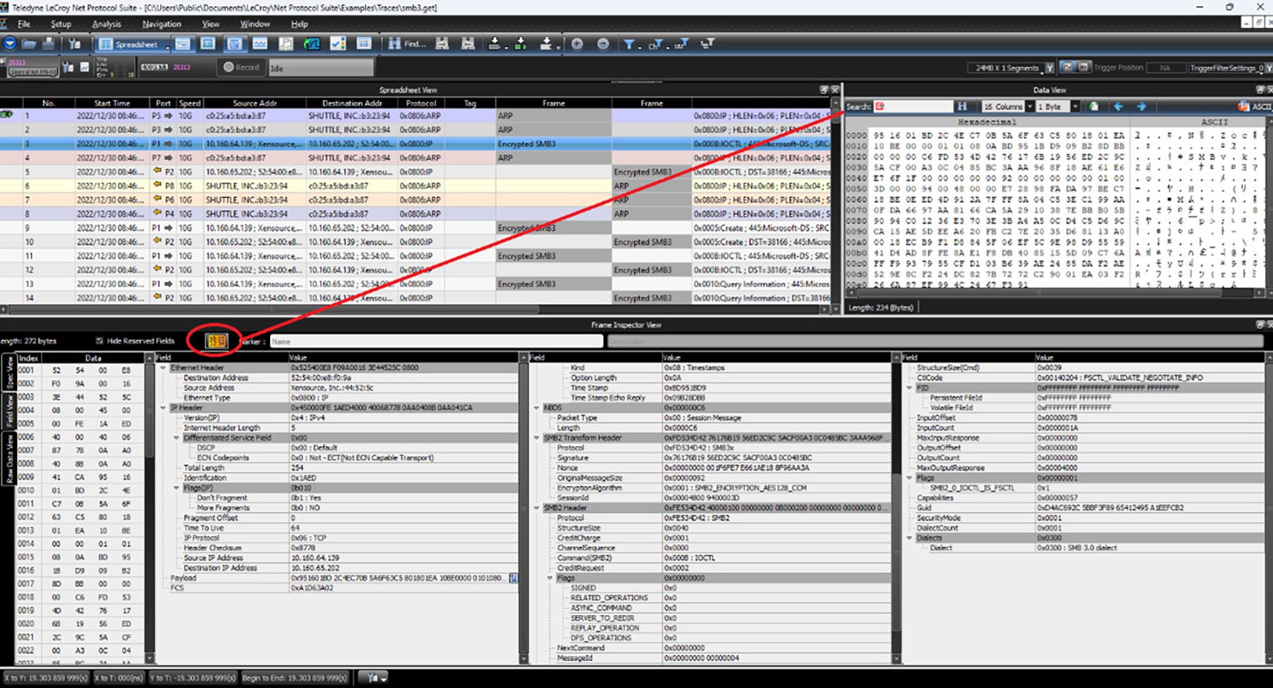This screenshot has height=688, width=1273.
Task: Toggle the Hide Reserved Fields checkbox
Action: click(x=100, y=341)
